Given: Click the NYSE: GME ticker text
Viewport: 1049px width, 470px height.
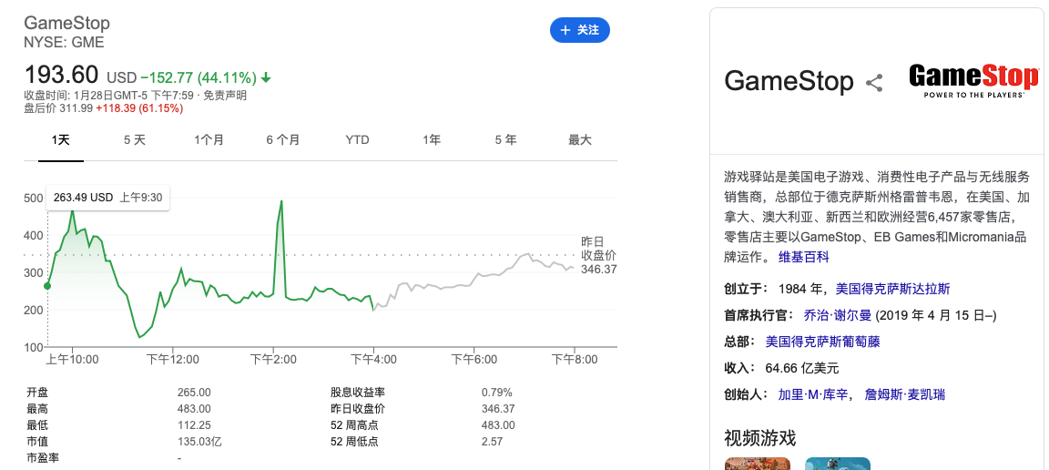Looking at the screenshot, I should coord(65,43).
